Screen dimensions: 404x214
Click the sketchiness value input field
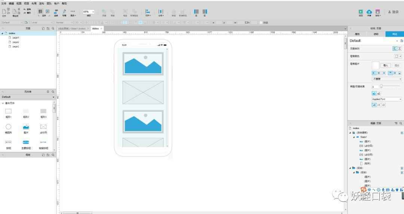coord(375,87)
